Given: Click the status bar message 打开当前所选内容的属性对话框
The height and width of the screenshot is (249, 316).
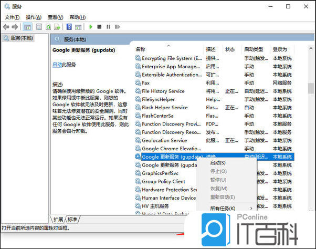Looking at the screenshot, I should pyautogui.click(x=36, y=228).
